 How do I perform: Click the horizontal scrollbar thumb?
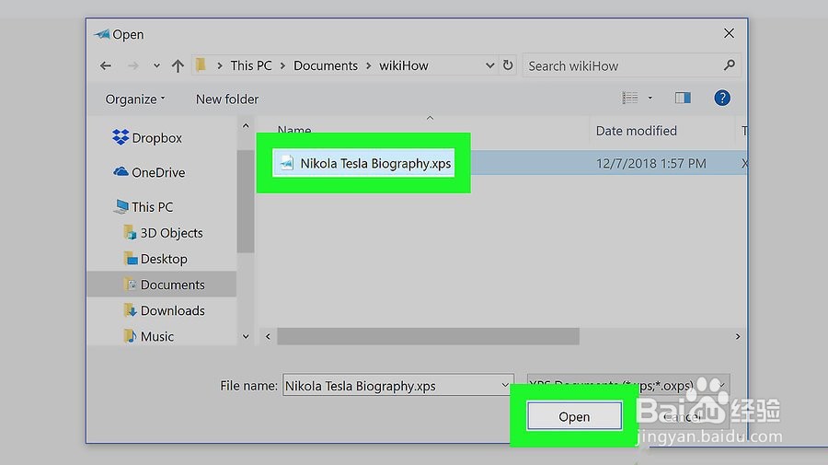[x=428, y=336]
